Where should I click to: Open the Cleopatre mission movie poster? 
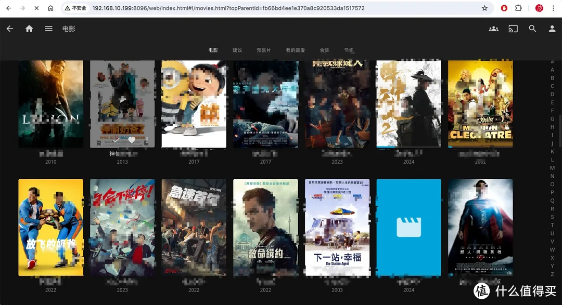pos(480,104)
